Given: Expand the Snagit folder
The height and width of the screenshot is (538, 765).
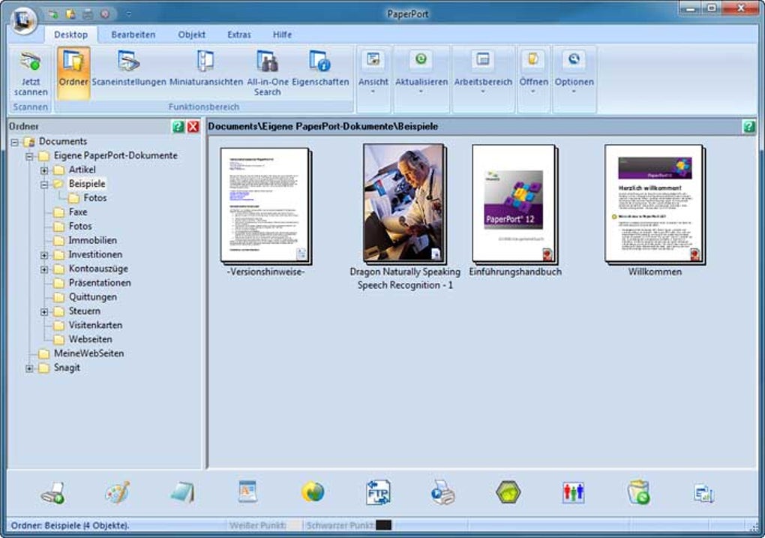Looking at the screenshot, I should click(30, 368).
